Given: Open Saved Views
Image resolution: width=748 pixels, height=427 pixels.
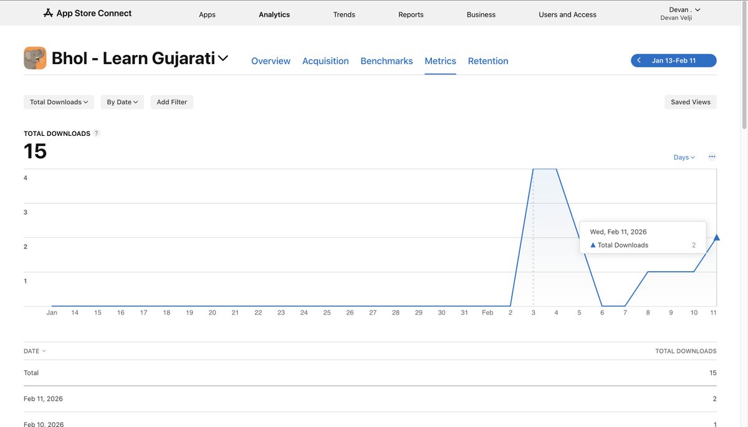Looking at the screenshot, I should (691, 102).
